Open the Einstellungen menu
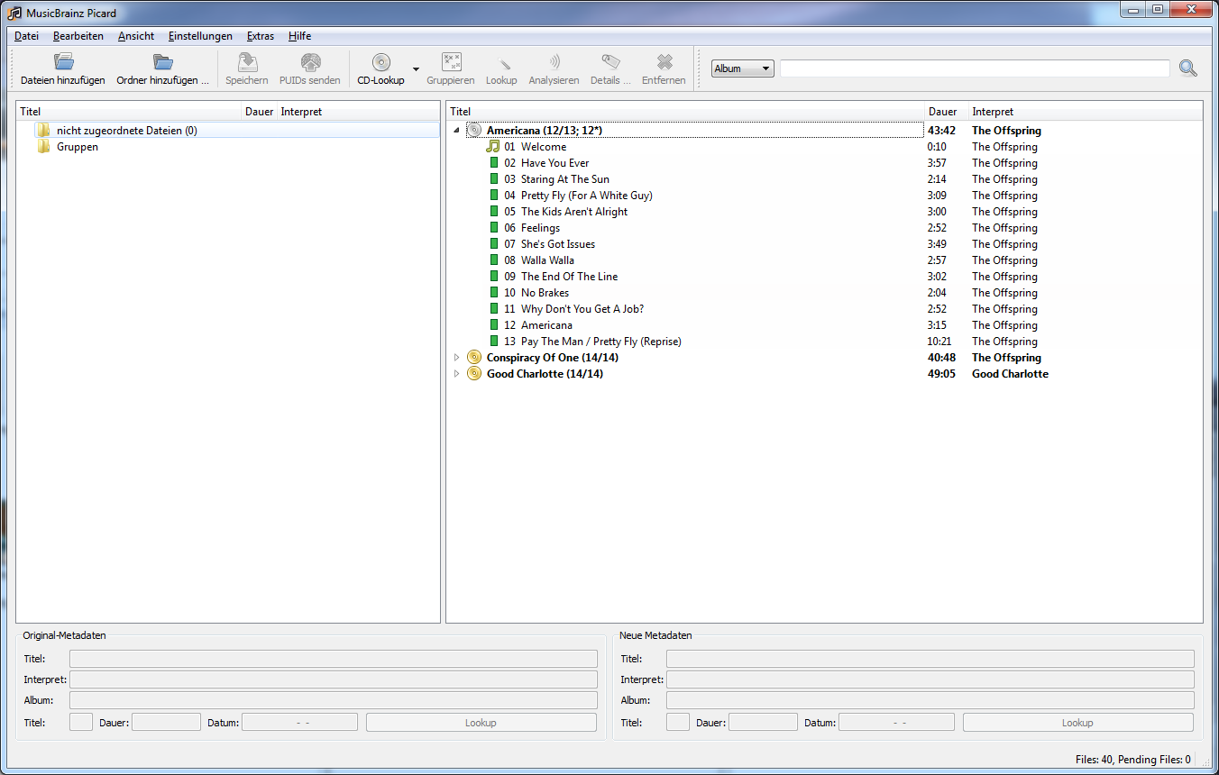 tap(200, 36)
